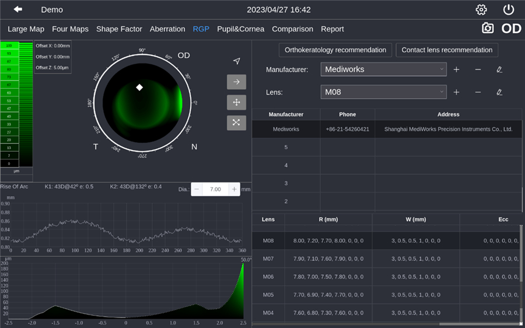Open the Shape Factor tab
Viewport: 525px width, 328px height.
pos(119,29)
